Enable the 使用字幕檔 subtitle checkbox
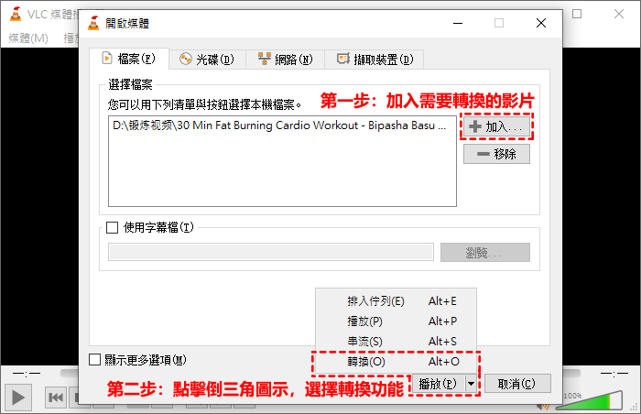The width and height of the screenshot is (641, 414). (114, 227)
